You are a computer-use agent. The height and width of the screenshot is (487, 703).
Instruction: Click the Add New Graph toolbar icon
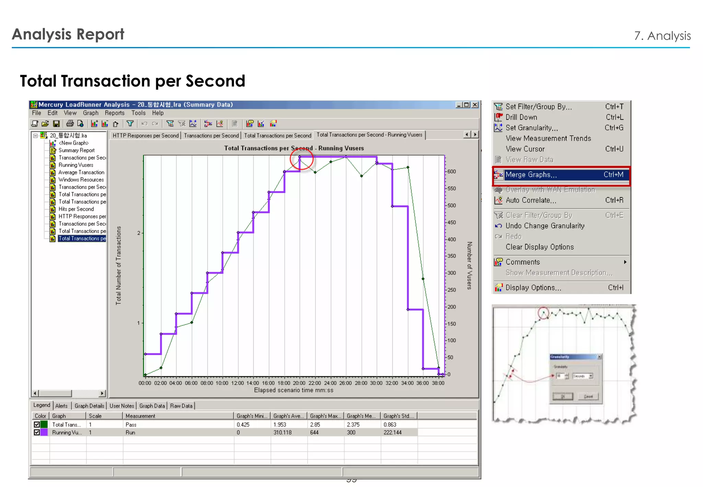coord(94,124)
